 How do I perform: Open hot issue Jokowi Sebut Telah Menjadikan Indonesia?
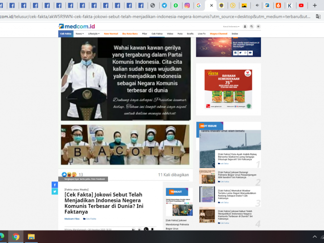pyautogui.click(x=235, y=215)
